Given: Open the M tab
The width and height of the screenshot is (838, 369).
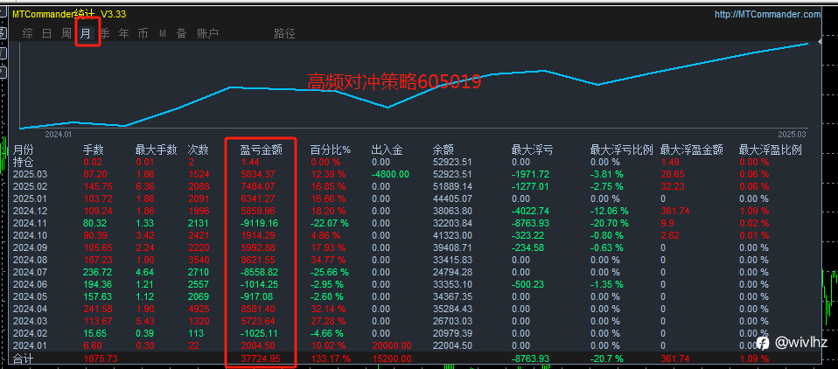Looking at the screenshot, I should click(163, 33).
